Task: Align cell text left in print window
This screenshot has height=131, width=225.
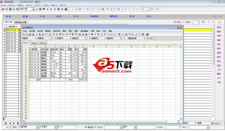Action: point(80,34)
